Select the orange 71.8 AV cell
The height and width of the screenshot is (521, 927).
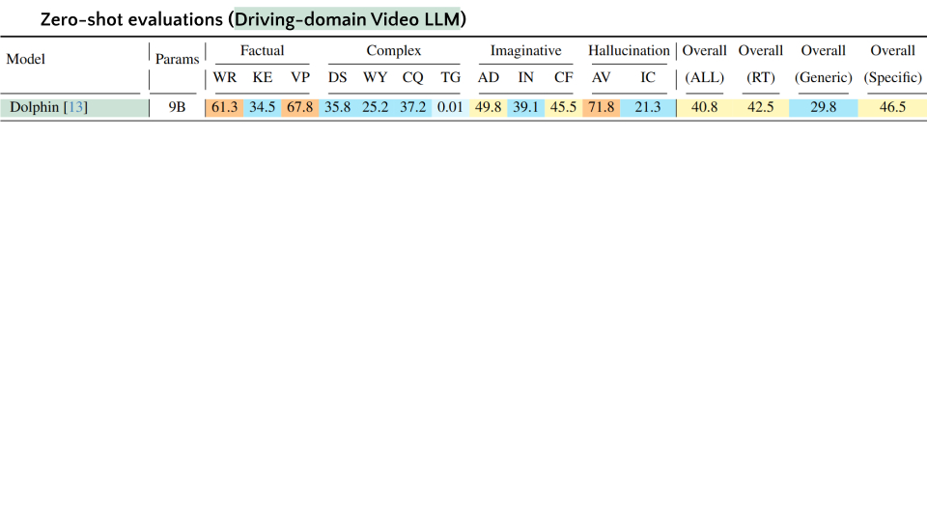click(602, 107)
